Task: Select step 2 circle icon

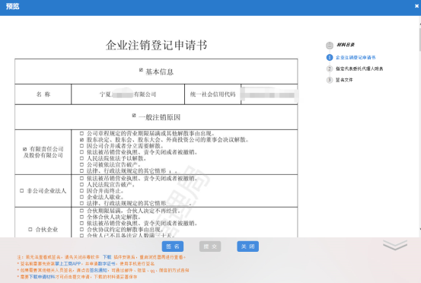Action: tap(330, 68)
